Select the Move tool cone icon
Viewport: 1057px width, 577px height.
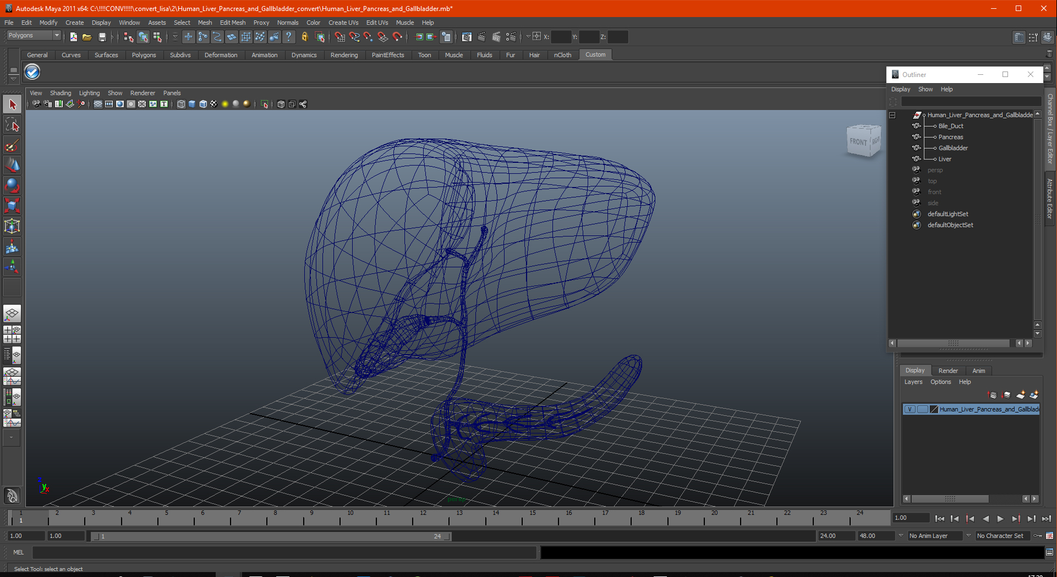coord(12,165)
